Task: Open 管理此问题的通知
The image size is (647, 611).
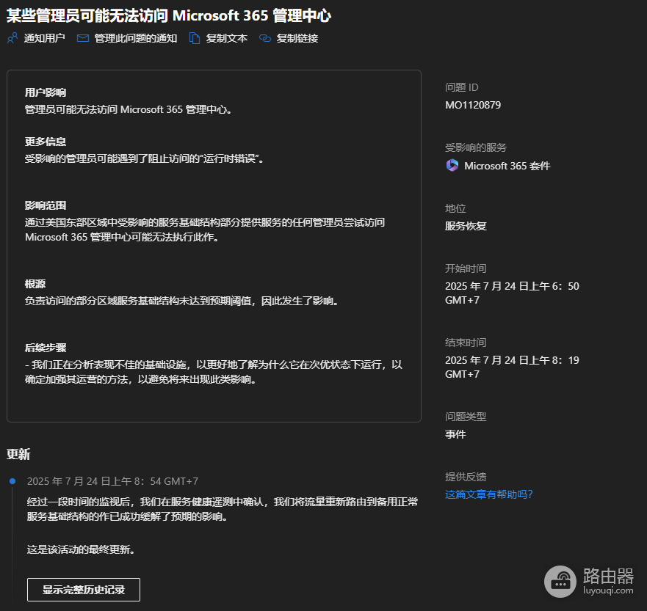Action: (136, 38)
